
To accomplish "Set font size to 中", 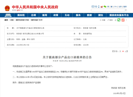I will (x=123, y=51).
